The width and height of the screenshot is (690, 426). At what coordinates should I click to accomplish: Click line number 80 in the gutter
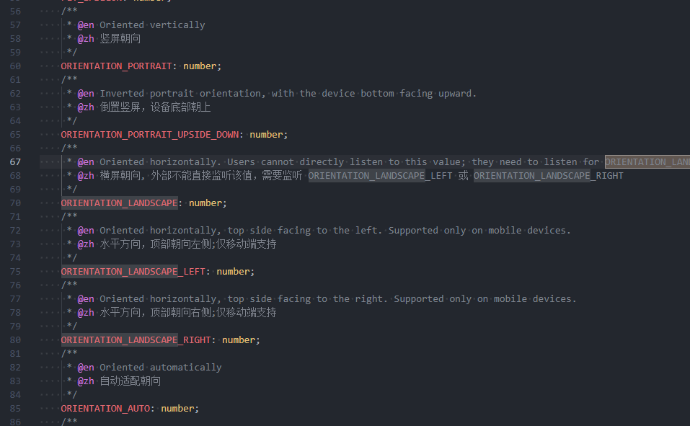15,340
